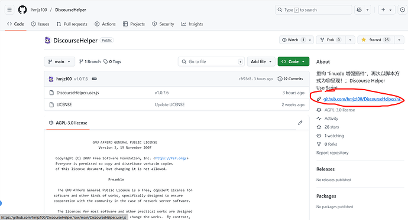
Task: Switch to the Pull requests tab
Action: click(x=72, y=24)
